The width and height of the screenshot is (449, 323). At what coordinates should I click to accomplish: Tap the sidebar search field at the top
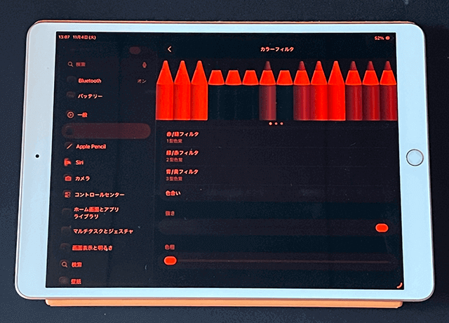(x=107, y=65)
